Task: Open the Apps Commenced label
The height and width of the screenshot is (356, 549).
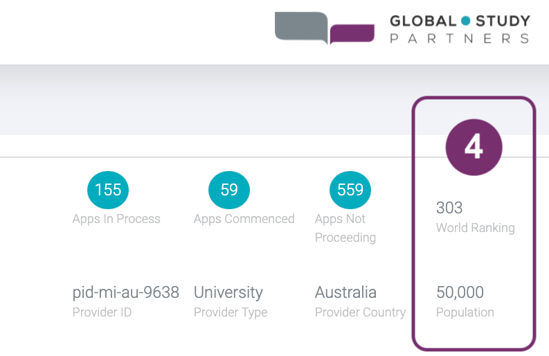Action: pyautogui.click(x=244, y=219)
